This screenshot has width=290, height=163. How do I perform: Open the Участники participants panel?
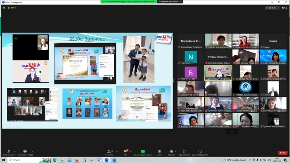(x=109, y=153)
